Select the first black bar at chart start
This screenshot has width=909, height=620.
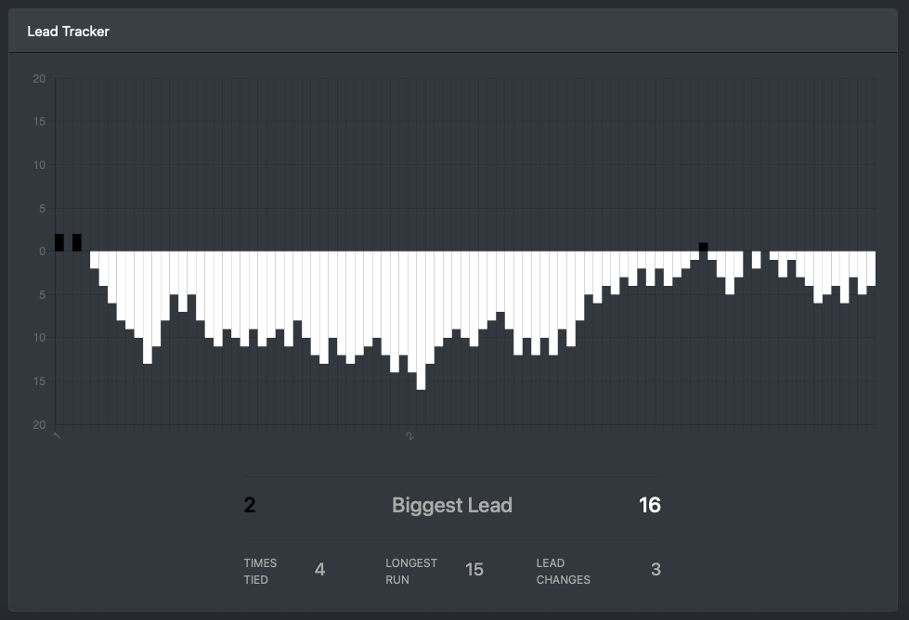click(59, 243)
